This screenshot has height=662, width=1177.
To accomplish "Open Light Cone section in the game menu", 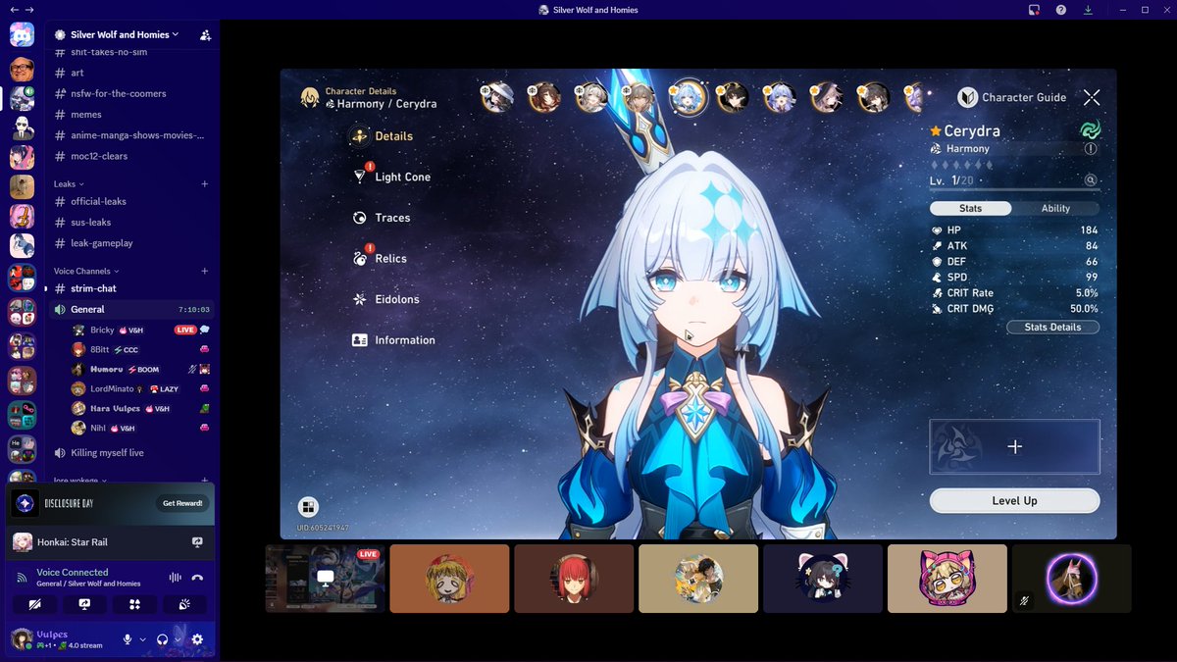I will 390,177.
